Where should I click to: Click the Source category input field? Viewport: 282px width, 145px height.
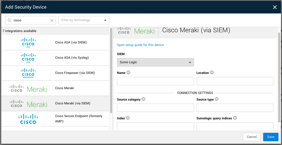click(x=155, y=108)
